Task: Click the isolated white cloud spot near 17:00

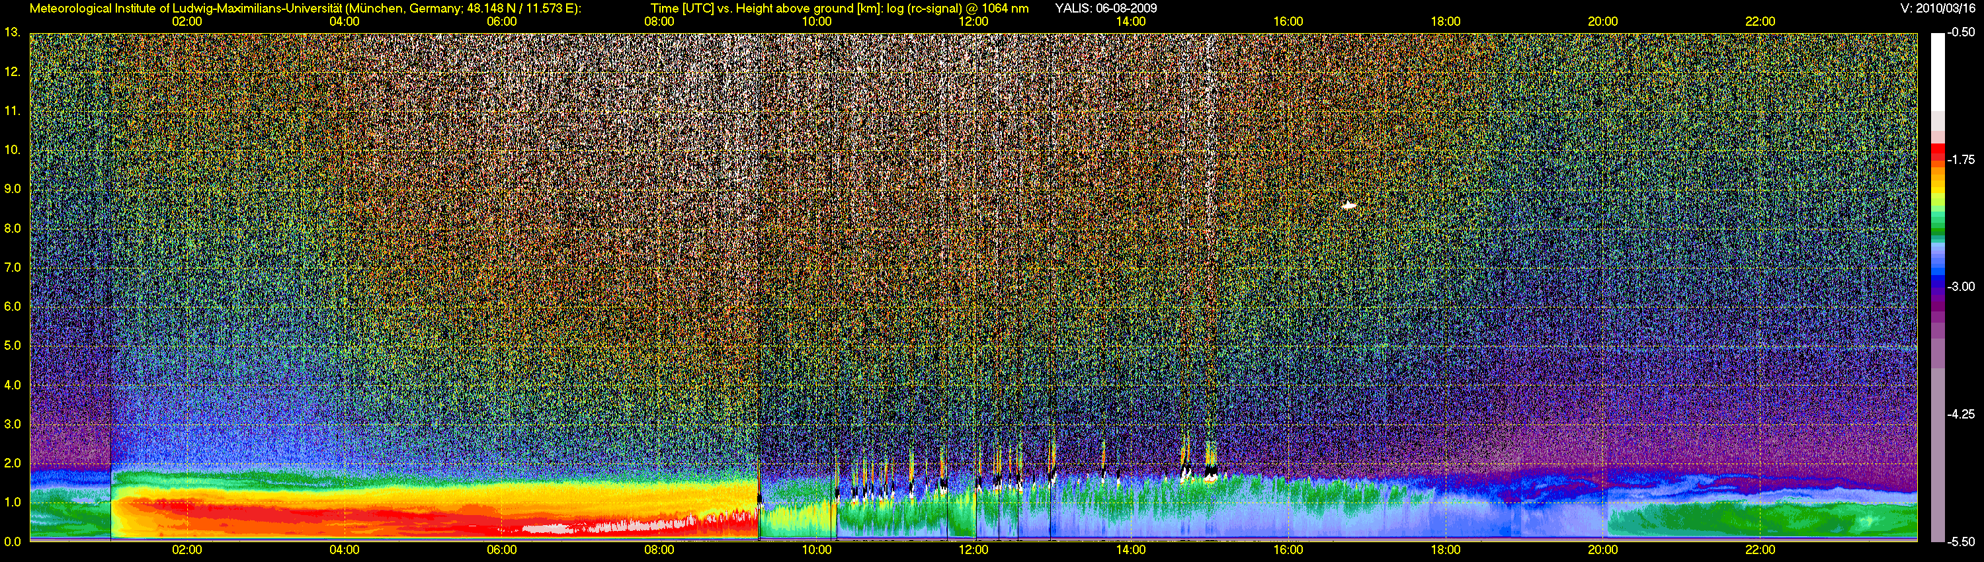Action: pyautogui.click(x=1348, y=206)
